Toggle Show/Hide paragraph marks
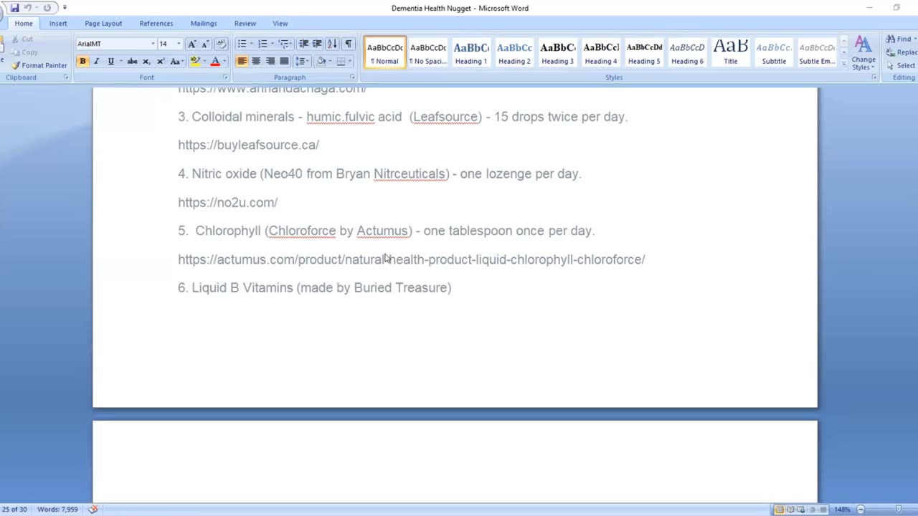This screenshot has width=918, height=516. 348,44
